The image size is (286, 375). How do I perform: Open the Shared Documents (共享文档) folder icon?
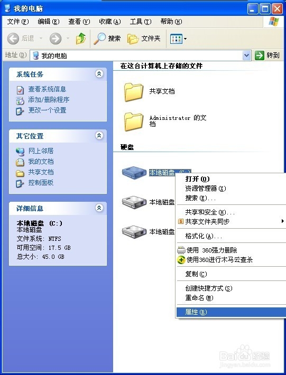[x=134, y=92]
